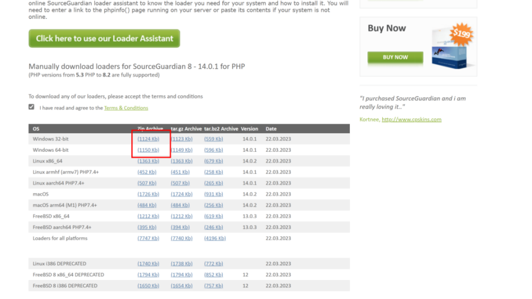
Task: Download Linux x86_64 zip archive
Action: [148, 161]
